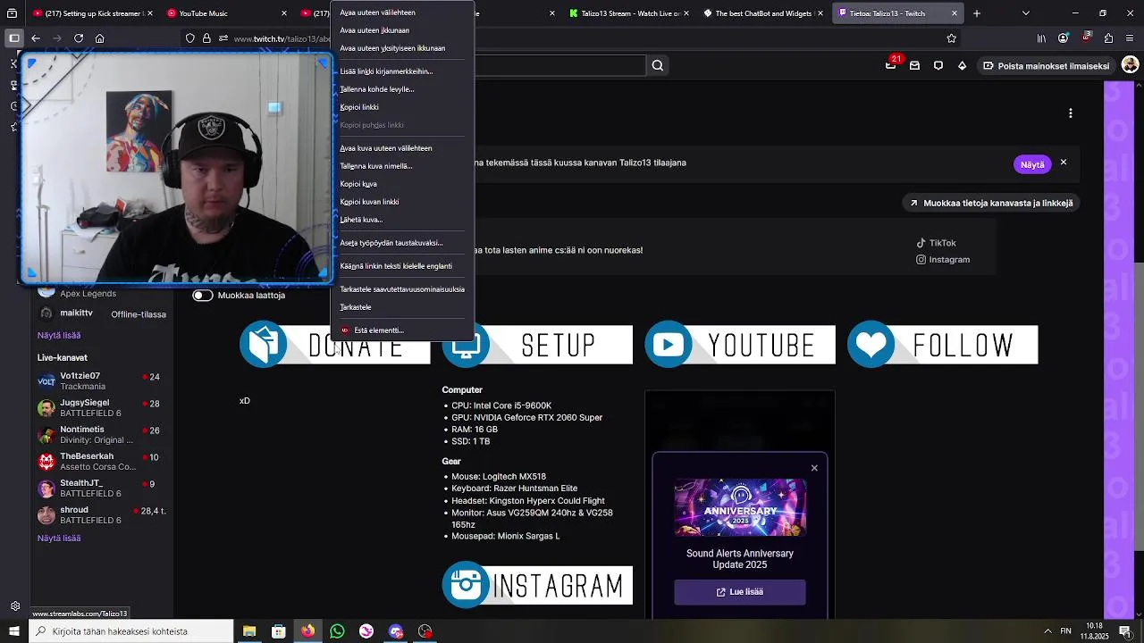Image resolution: width=1144 pixels, height=643 pixels.
Task: Open the Twitch inbox envelope icon
Action: (914, 65)
